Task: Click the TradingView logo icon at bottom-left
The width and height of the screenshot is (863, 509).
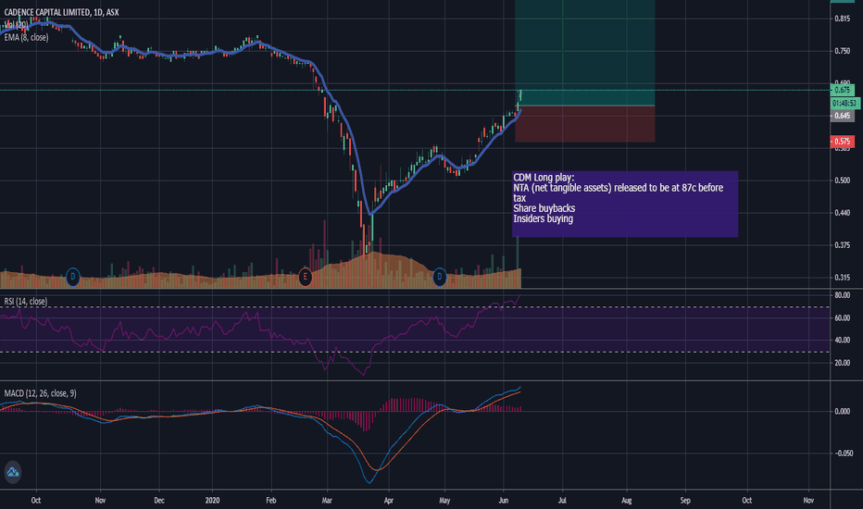Action: tap(13, 472)
